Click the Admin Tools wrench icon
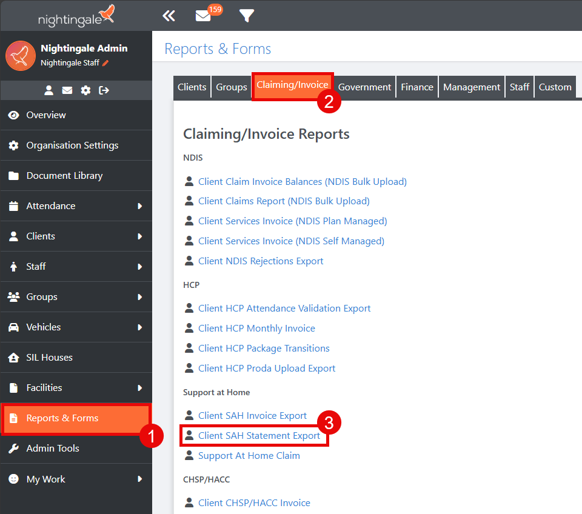Screen dimensions: 582x514 [x=13, y=449]
